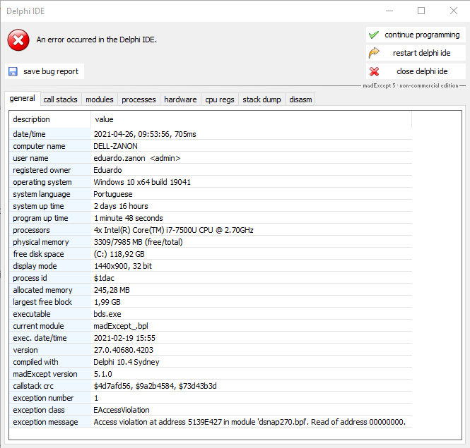Maximize the Delphi IDE error window
470x448 pixels.
tap(421, 11)
